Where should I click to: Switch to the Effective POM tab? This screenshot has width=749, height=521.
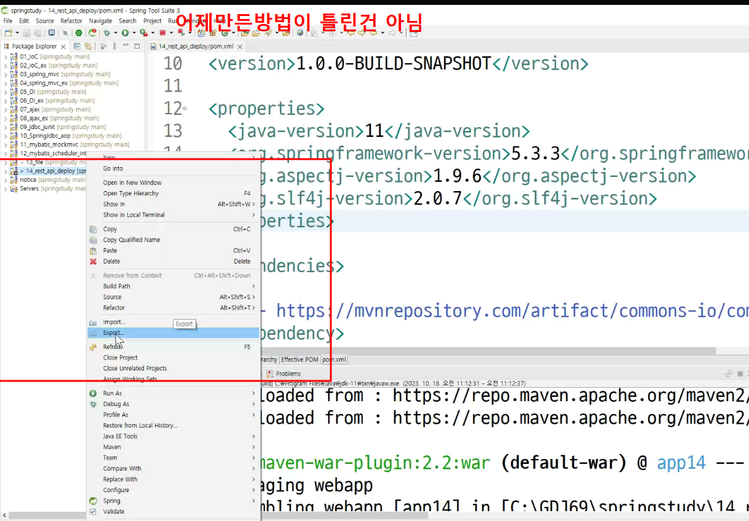[x=299, y=359]
